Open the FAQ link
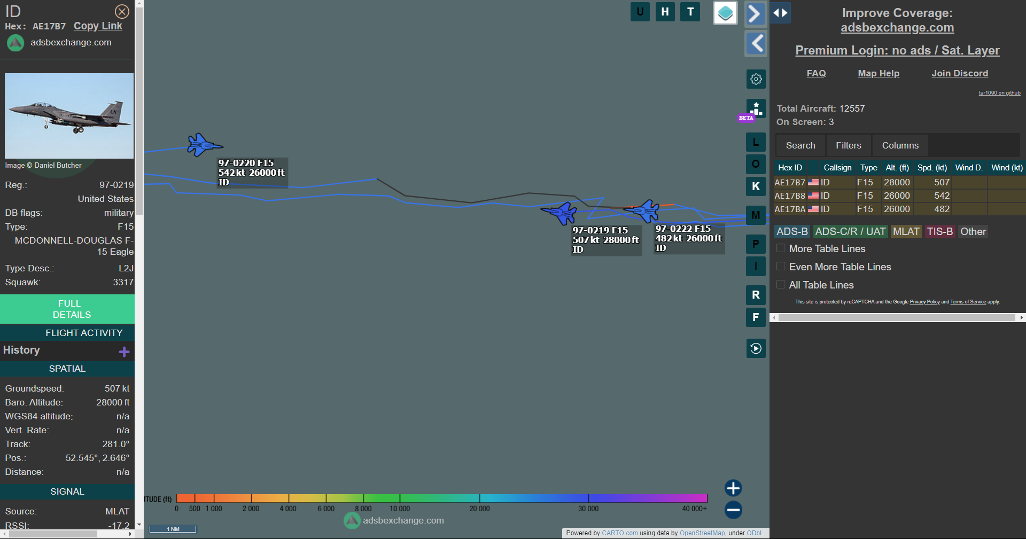 pos(816,73)
